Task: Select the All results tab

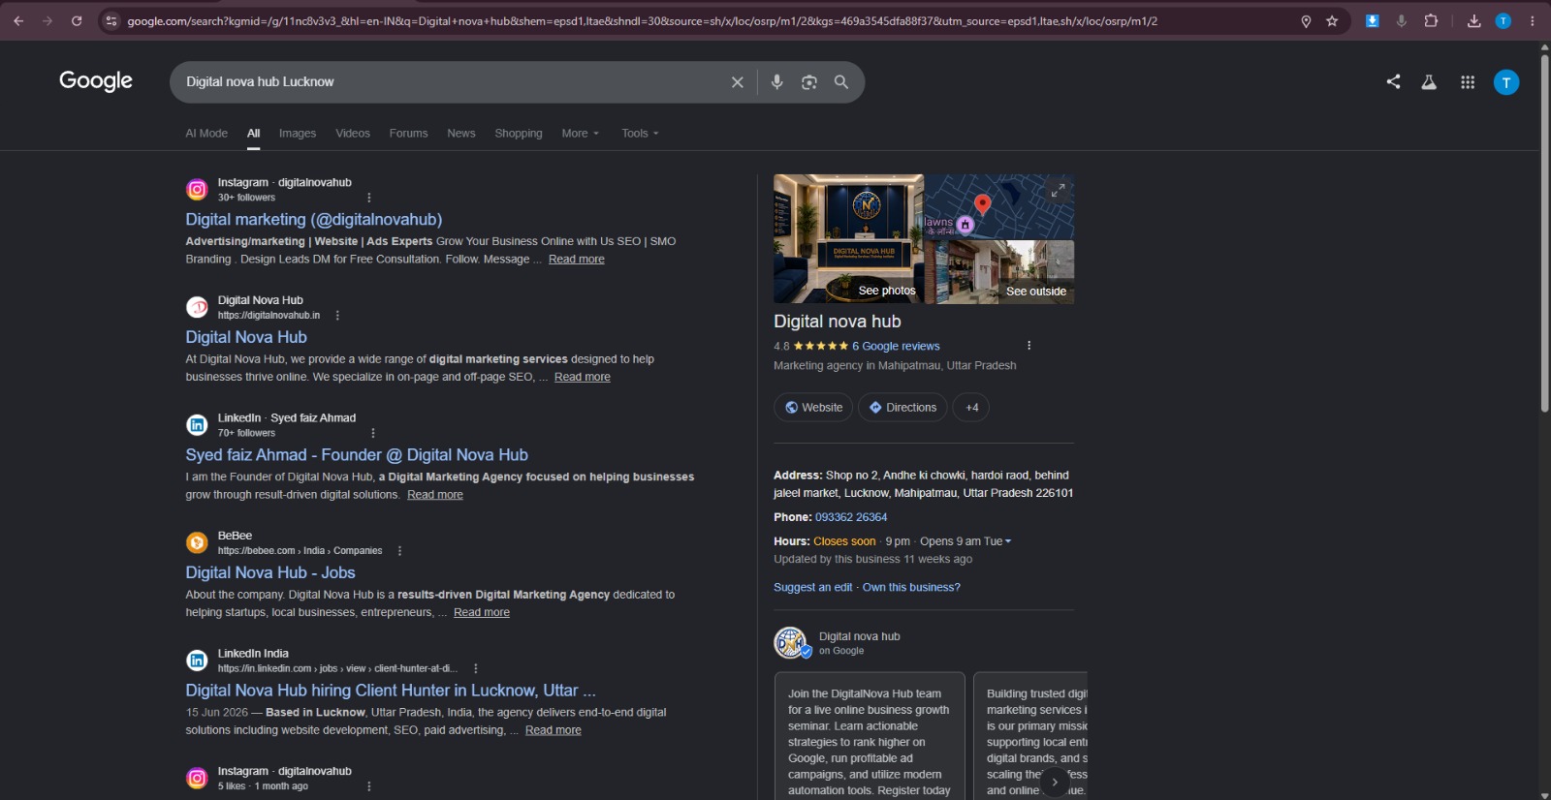Action: pos(253,134)
